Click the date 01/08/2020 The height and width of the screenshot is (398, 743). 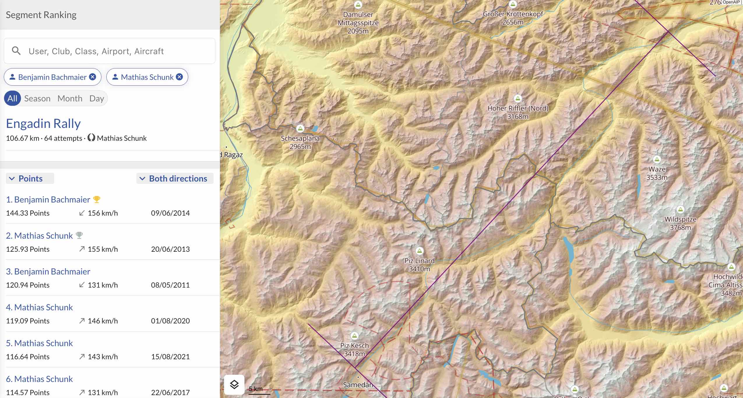(x=170, y=321)
